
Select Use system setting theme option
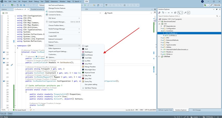[91, 84]
